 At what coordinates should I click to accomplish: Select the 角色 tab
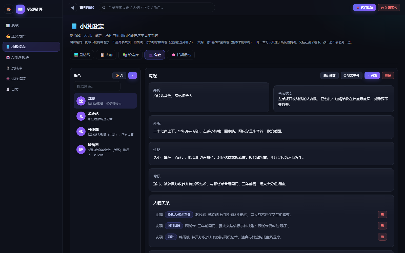(x=155, y=55)
